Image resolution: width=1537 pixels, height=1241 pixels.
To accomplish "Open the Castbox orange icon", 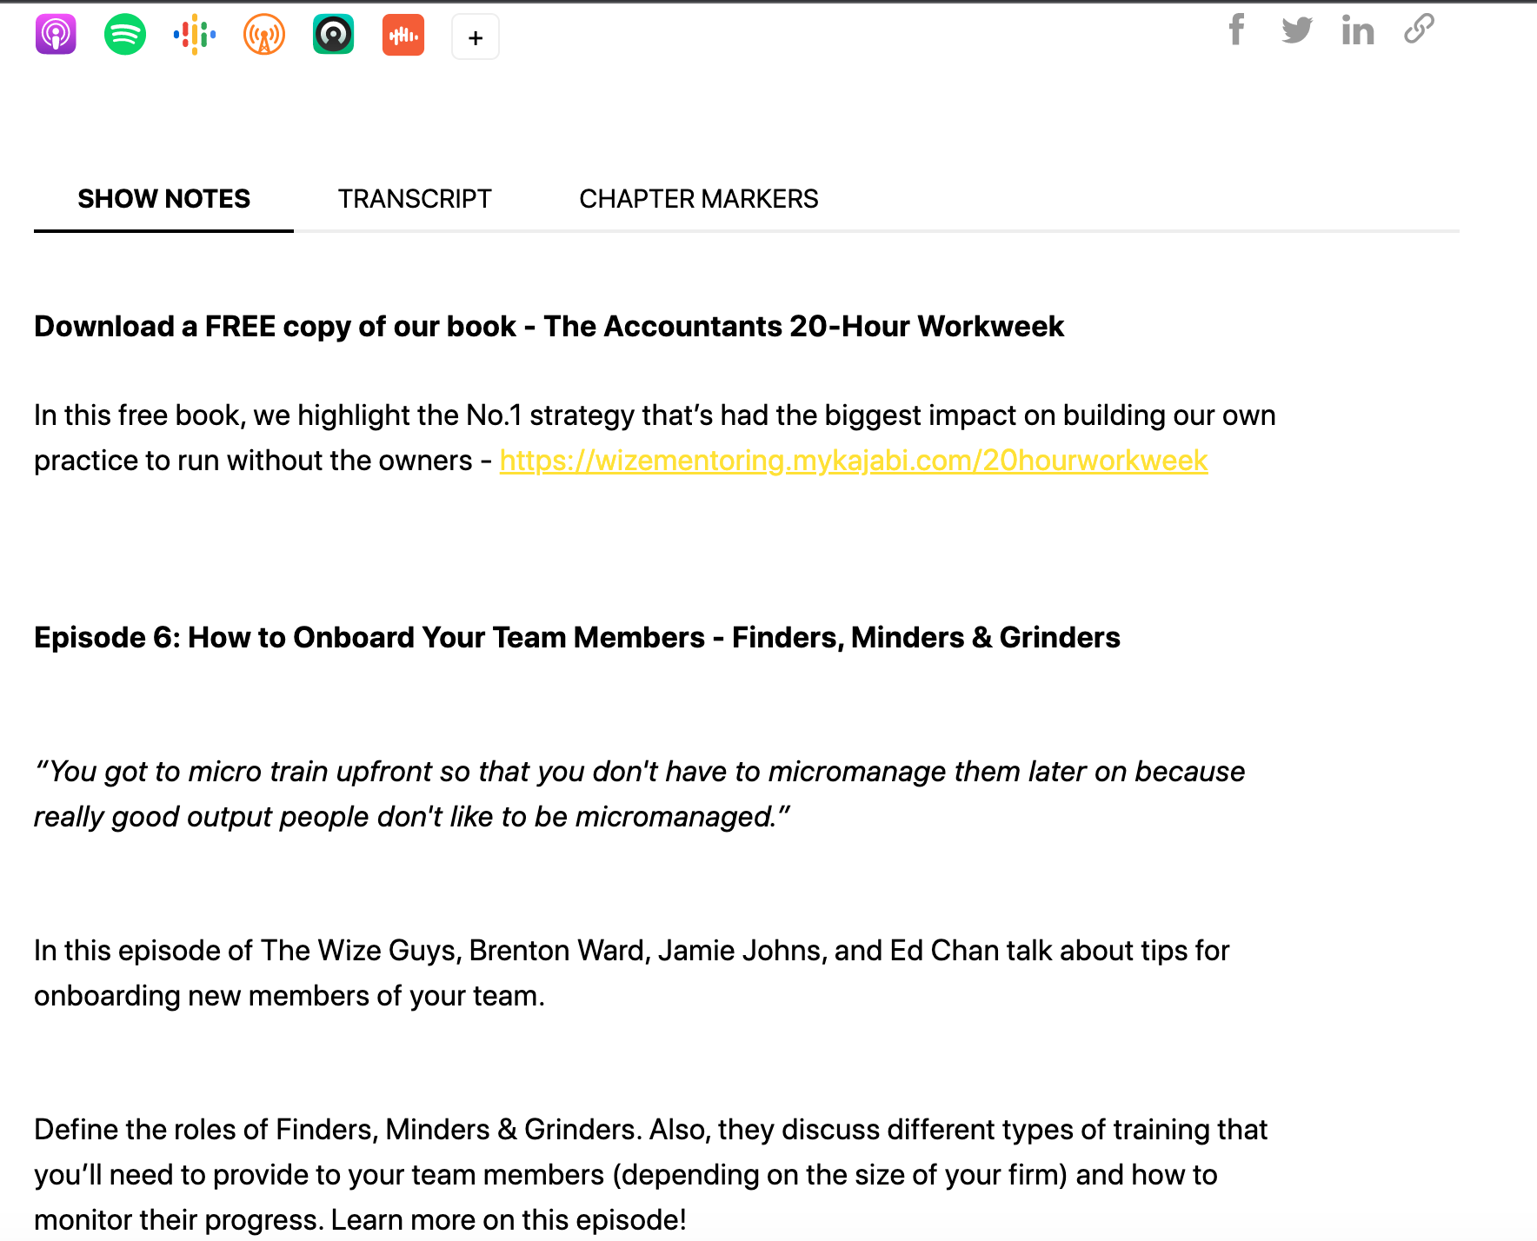I will click(403, 35).
